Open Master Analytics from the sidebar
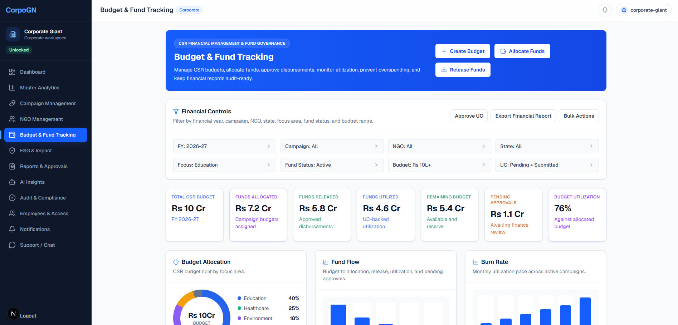Viewport: 678px width, 325px height. (46, 88)
